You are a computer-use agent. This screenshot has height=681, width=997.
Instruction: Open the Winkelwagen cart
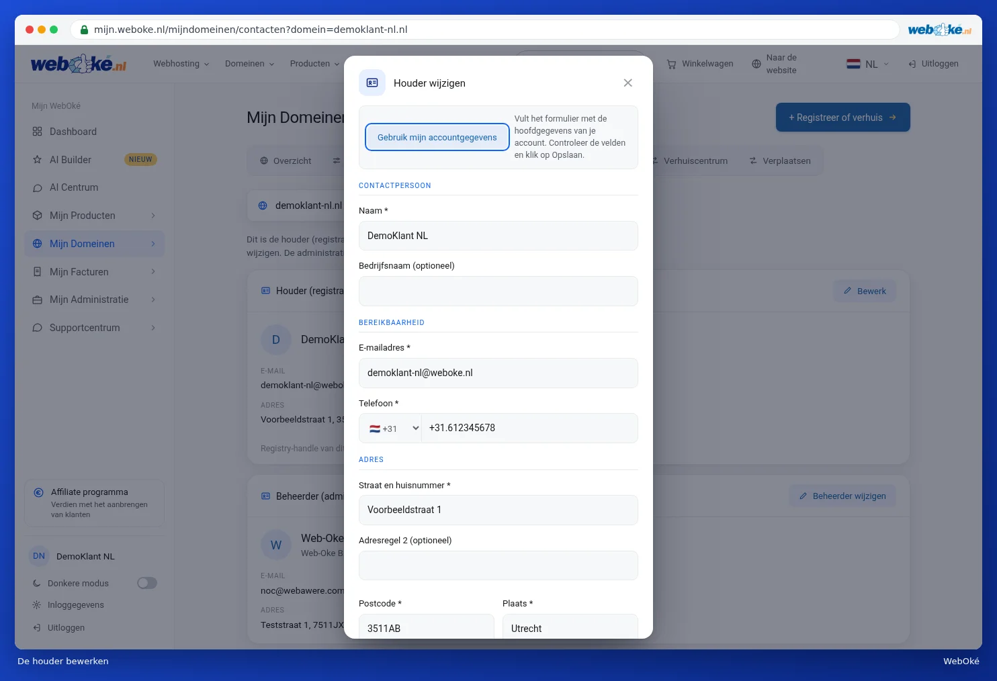(x=700, y=64)
